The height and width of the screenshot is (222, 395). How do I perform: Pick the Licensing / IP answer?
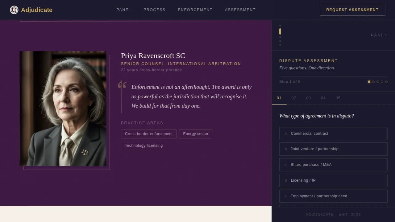(333, 180)
